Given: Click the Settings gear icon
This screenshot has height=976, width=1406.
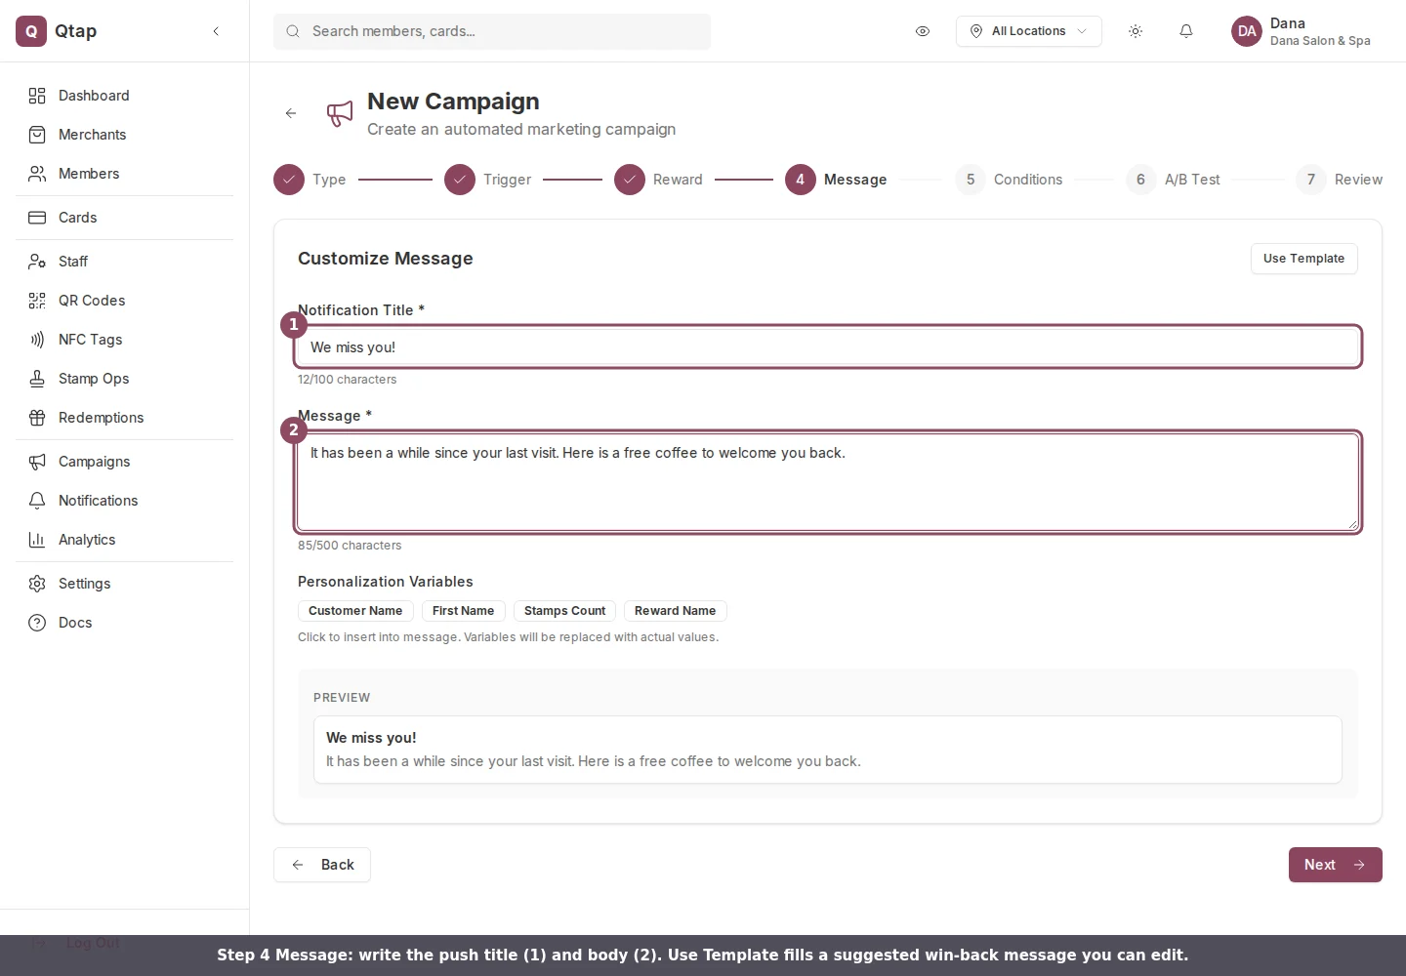Looking at the screenshot, I should (37, 584).
